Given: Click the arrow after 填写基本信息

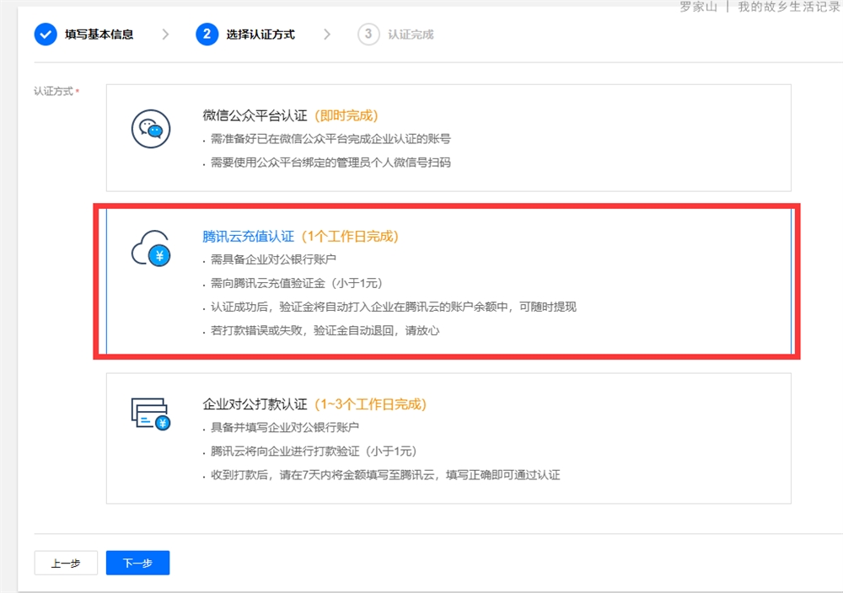Looking at the screenshot, I should coord(165,35).
